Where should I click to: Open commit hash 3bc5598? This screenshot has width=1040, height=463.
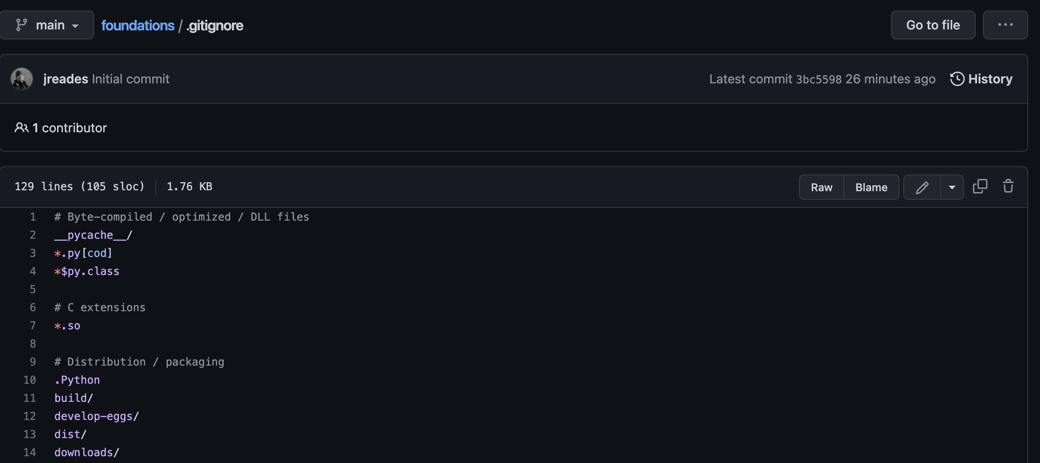pyautogui.click(x=819, y=79)
